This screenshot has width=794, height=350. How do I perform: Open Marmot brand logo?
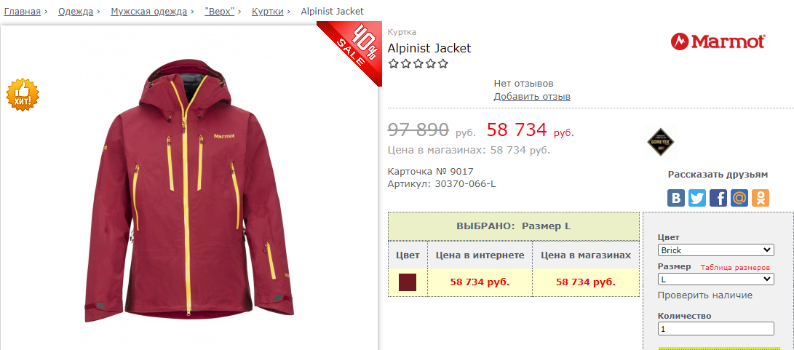(x=718, y=41)
